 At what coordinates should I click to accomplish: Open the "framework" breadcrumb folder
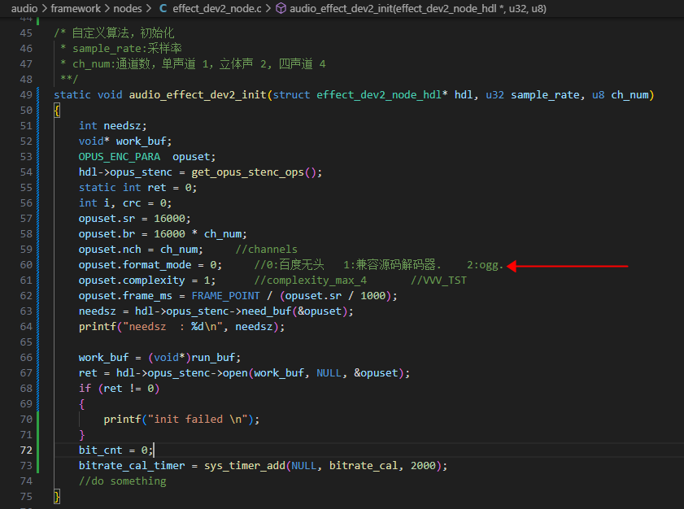[x=76, y=8]
